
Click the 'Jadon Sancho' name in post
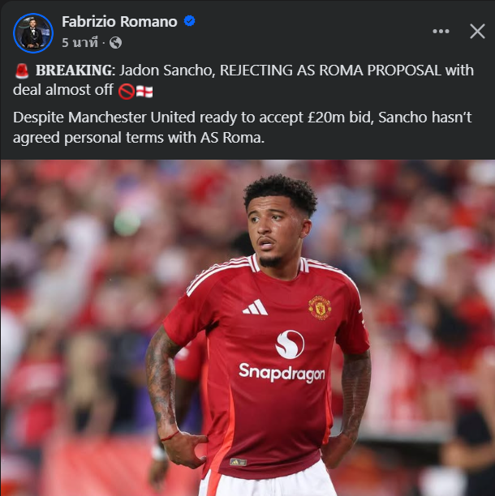point(167,71)
